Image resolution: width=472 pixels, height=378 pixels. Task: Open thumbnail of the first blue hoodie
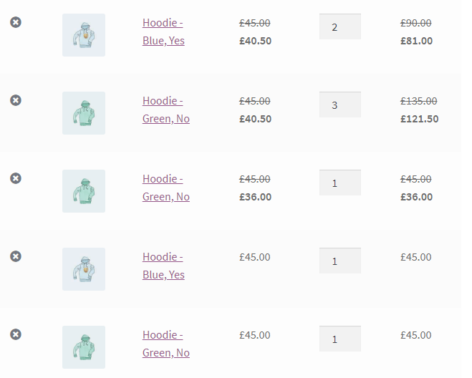click(84, 35)
